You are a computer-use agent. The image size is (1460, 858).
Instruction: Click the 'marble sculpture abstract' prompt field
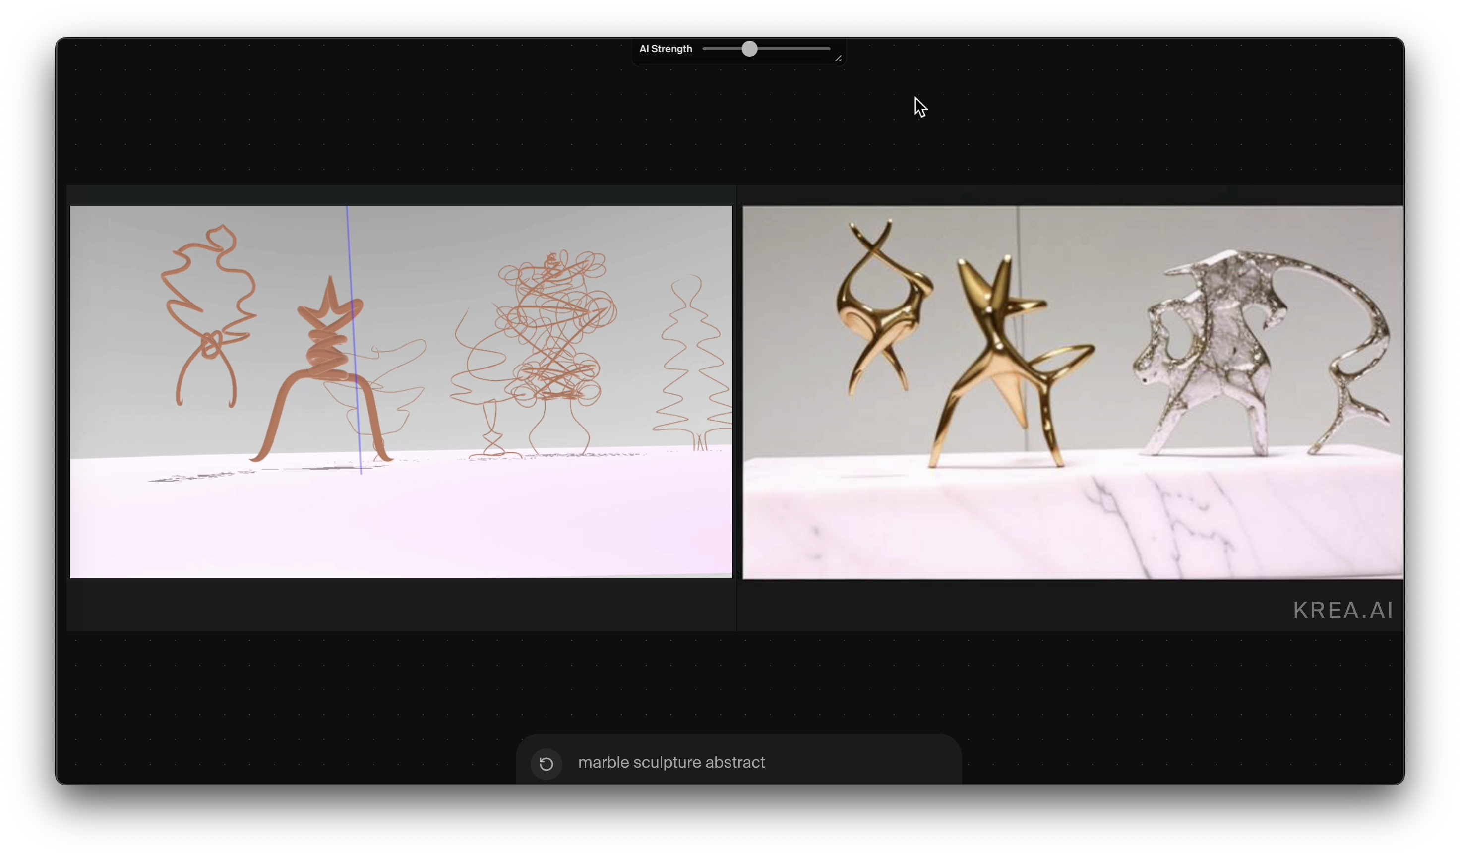click(x=671, y=762)
